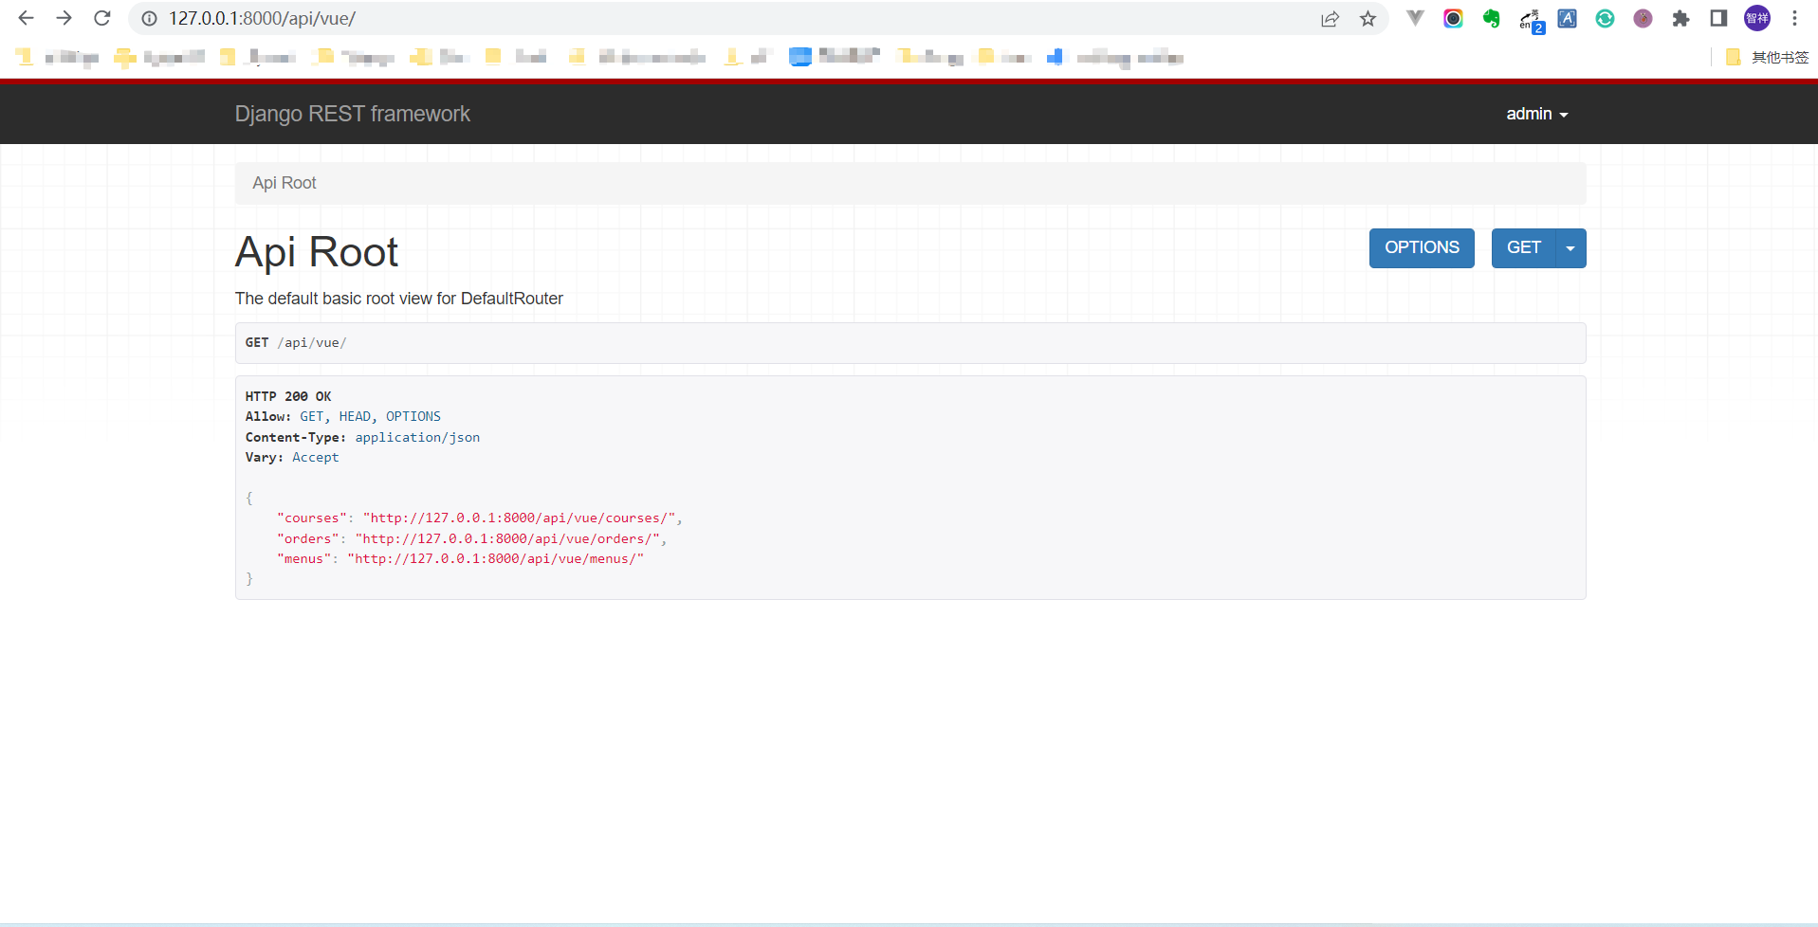1818x927 pixels.
Task: Open the Evernote elephant extension
Action: click(1491, 18)
